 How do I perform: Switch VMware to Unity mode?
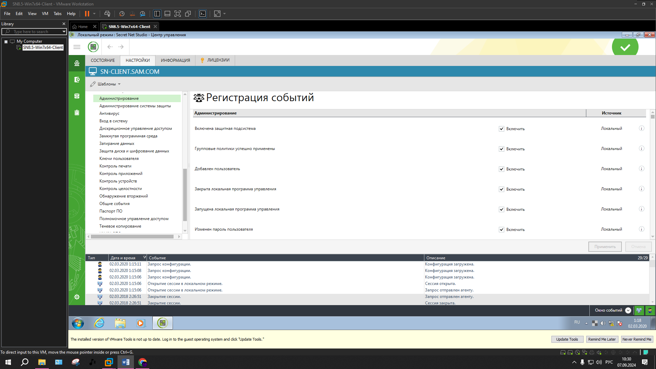tap(188, 14)
